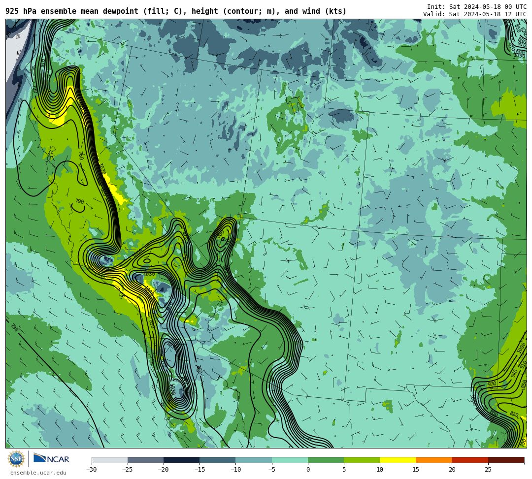This screenshot has height=479, width=532.
Task: Click the '−25' colorbar tick label
Action: click(x=128, y=470)
